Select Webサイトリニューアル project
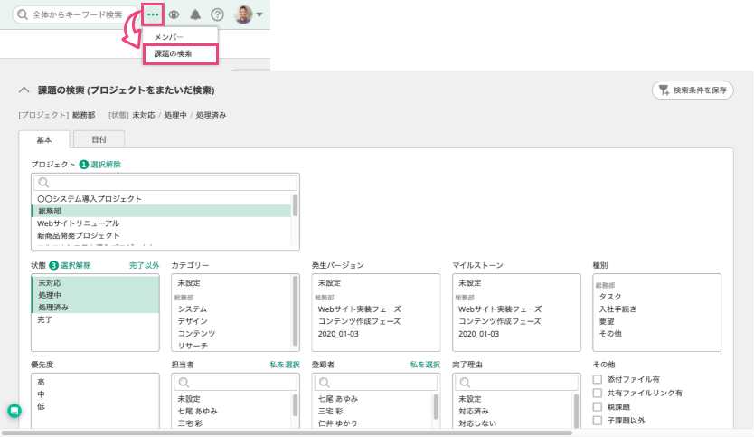 click(162, 223)
